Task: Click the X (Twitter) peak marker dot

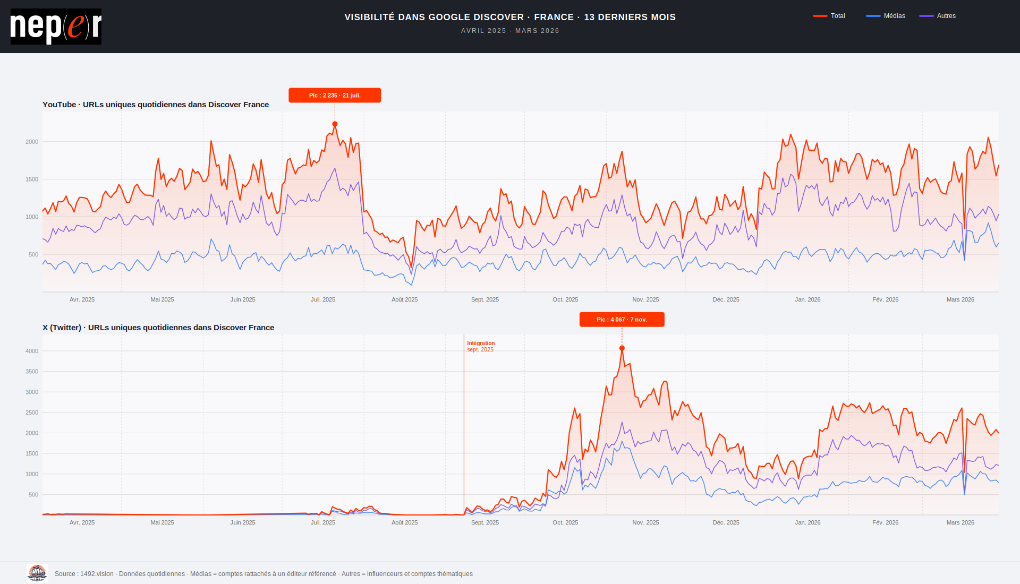Action: (x=622, y=348)
